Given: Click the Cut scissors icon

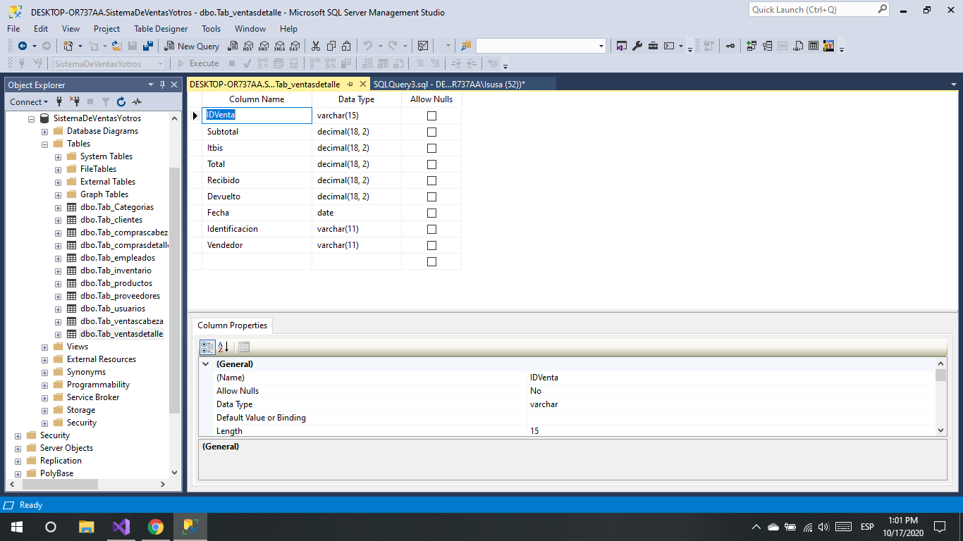Looking at the screenshot, I should pos(316,46).
